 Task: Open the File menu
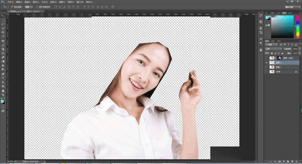pyautogui.click(x=10, y=2)
